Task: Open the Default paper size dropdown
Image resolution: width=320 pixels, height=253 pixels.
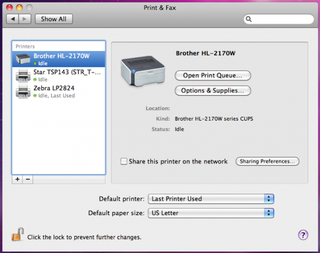Action: pos(211,213)
